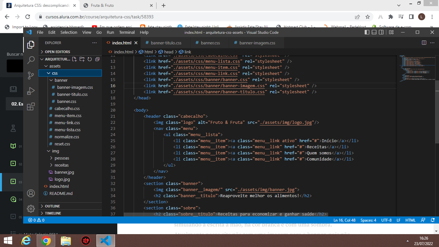Open the notifications bell in status bar
The height and width of the screenshot is (247, 439).
(x=432, y=220)
